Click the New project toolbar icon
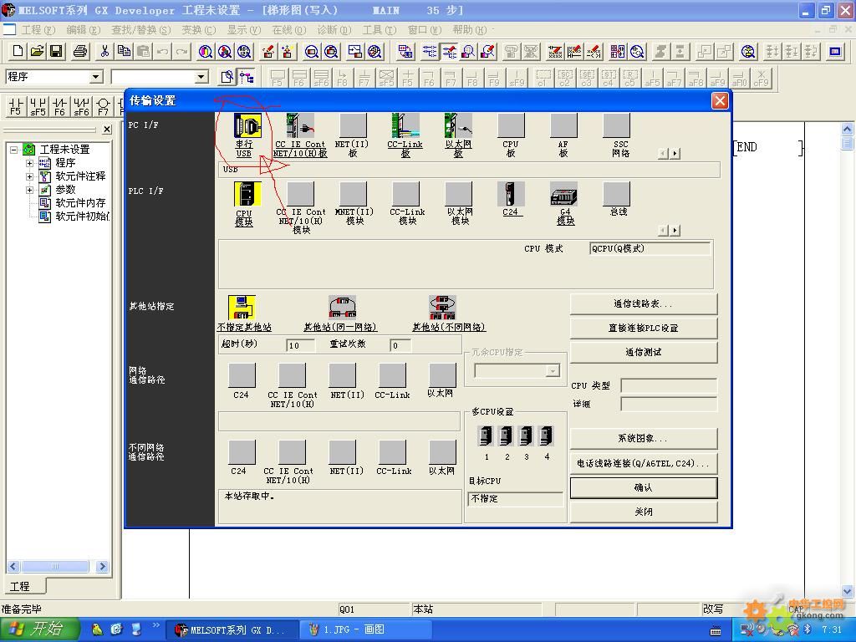This screenshot has height=642, width=856. (x=18, y=51)
